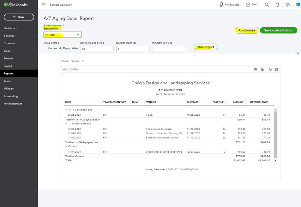Image resolution: width=301 pixels, height=207 pixels.
Task: Click the Help question mark icon
Action: 248,5
